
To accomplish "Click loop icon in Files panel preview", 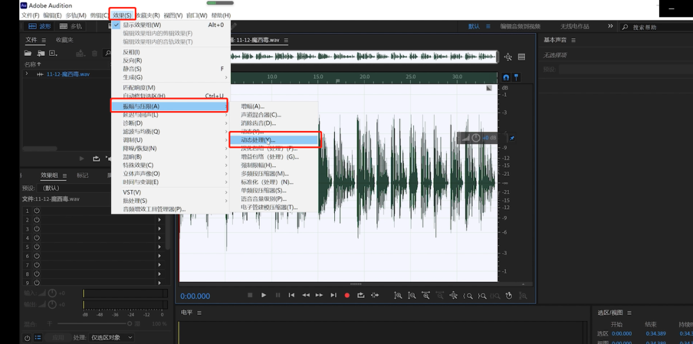I will [96, 159].
